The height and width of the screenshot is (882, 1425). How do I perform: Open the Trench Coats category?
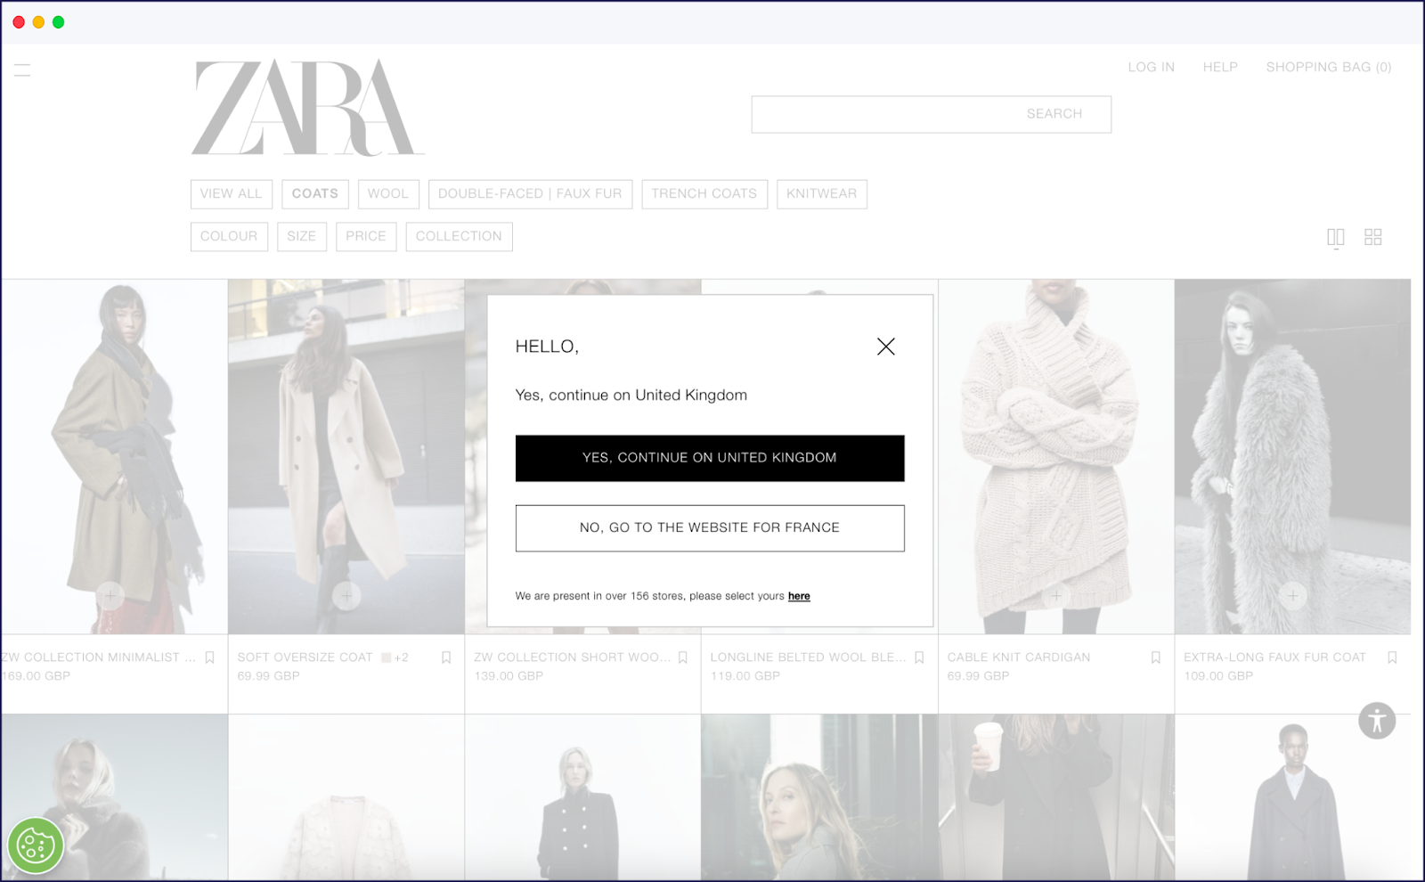pos(704,193)
